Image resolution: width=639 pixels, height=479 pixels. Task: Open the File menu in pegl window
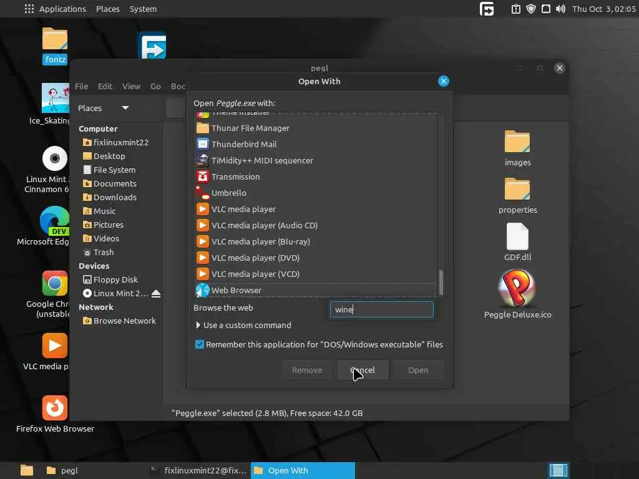click(x=82, y=86)
